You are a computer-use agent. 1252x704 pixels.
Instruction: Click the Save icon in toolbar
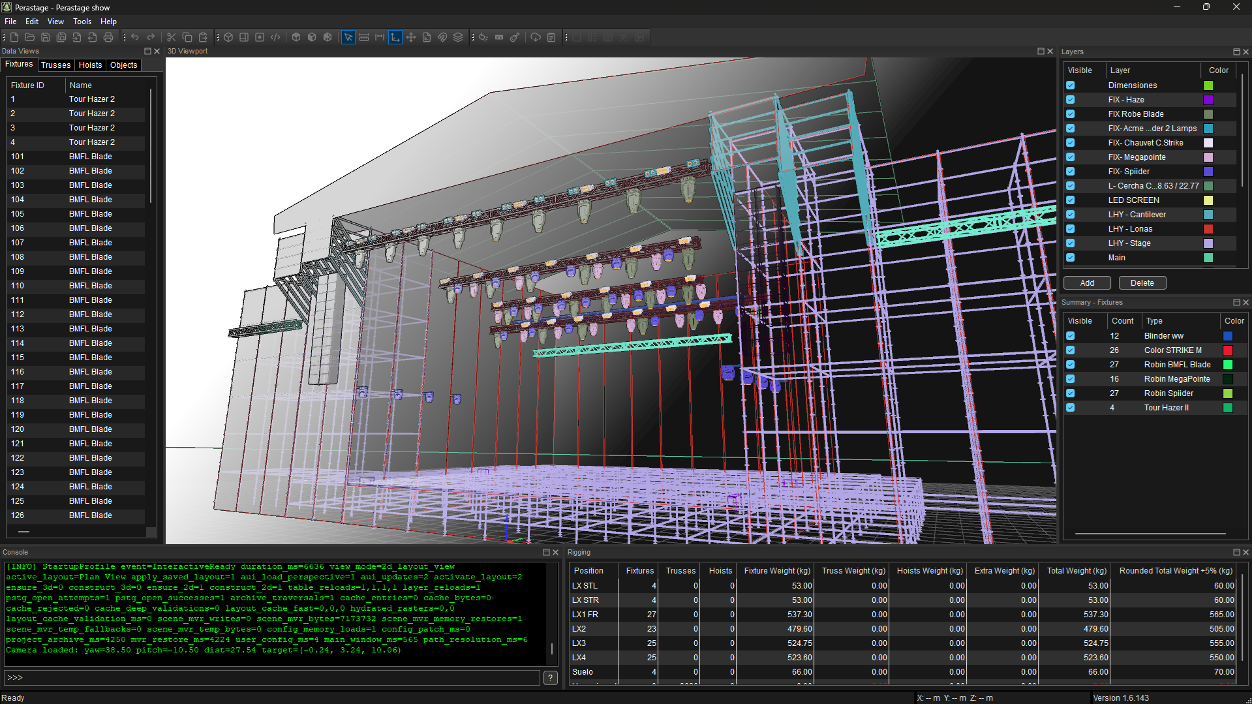point(46,37)
